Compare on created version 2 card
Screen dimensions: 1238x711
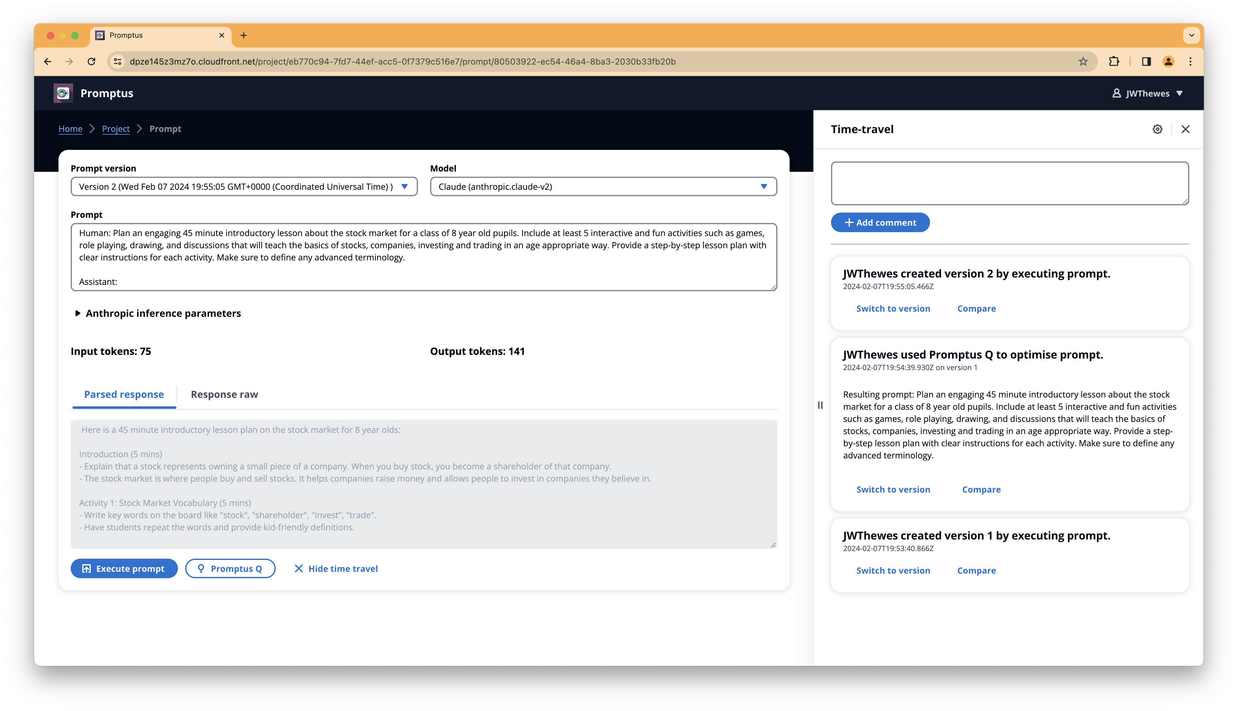976,309
